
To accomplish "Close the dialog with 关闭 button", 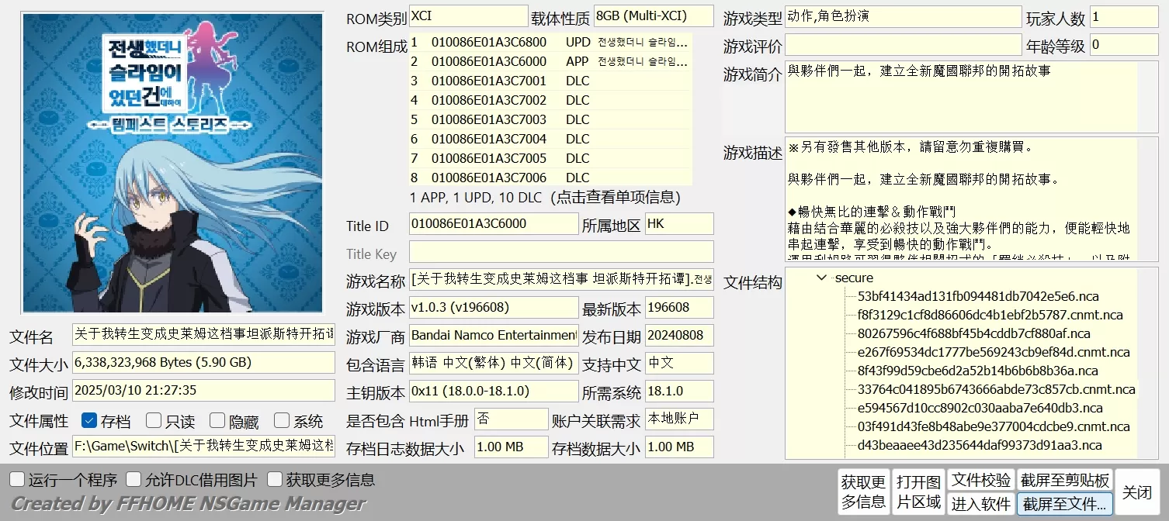I will [x=1137, y=492].
